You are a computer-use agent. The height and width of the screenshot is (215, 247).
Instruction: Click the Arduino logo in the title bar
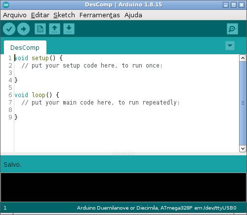(6, 4)
